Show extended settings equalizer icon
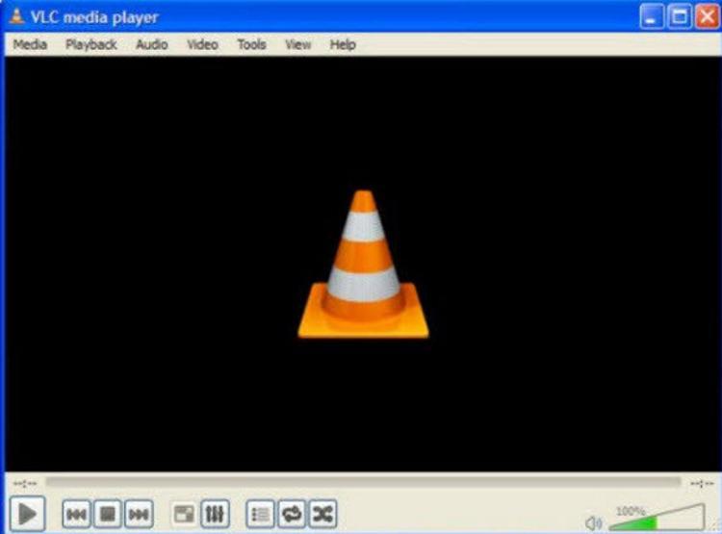This screenshot has height=534, width=722. pos(215,515)
